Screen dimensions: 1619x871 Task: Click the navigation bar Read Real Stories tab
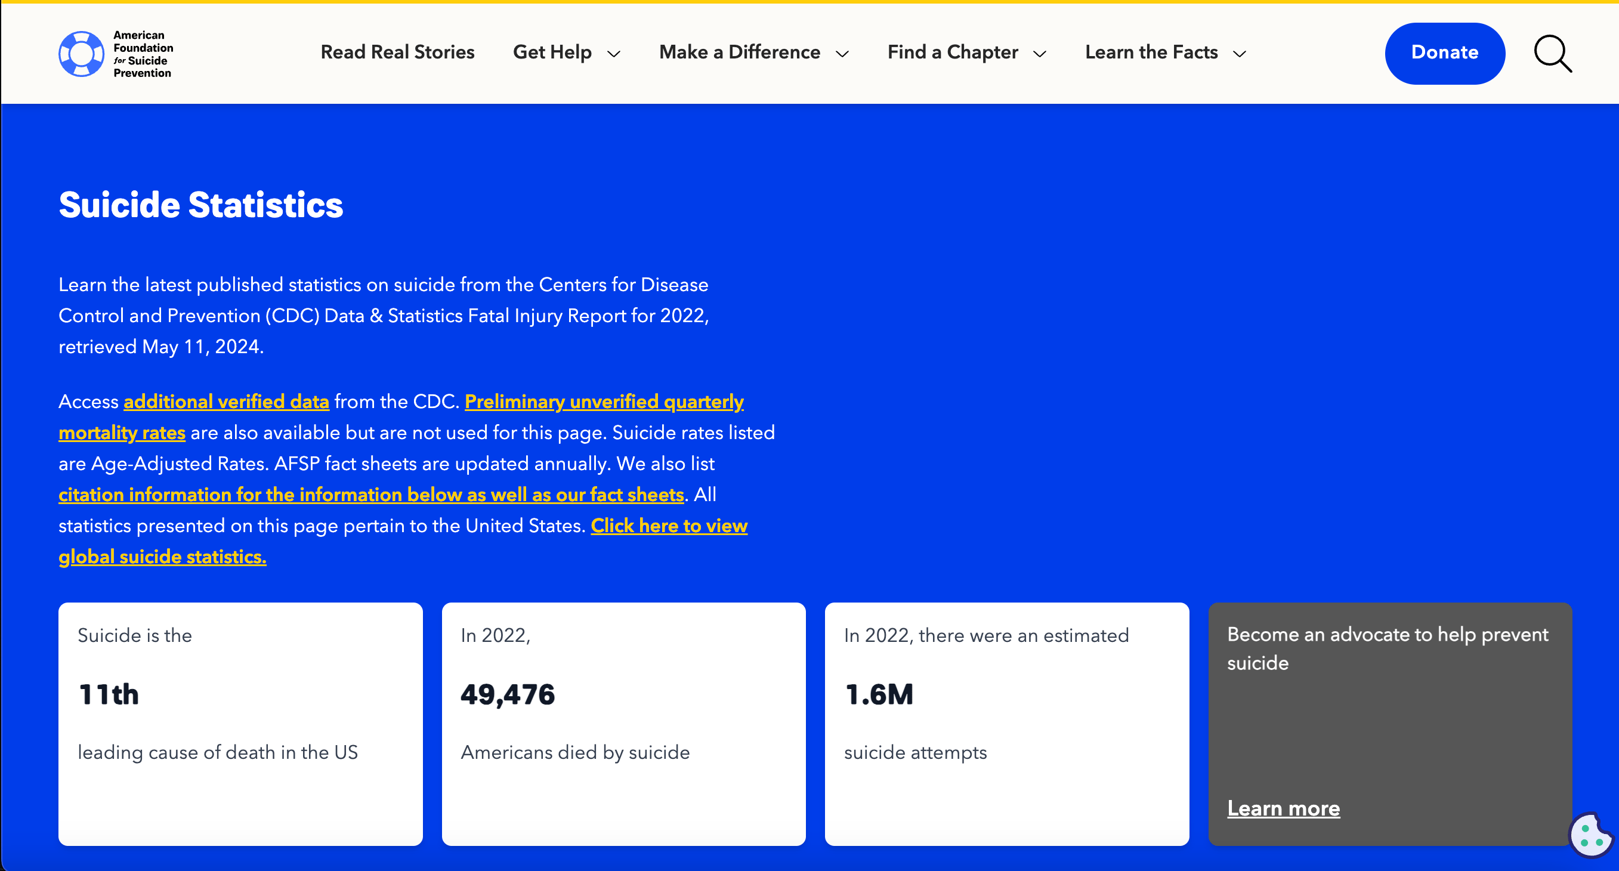tap(398, 51)
